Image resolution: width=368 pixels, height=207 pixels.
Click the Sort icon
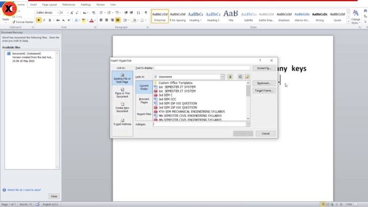(x=139, y=13)
